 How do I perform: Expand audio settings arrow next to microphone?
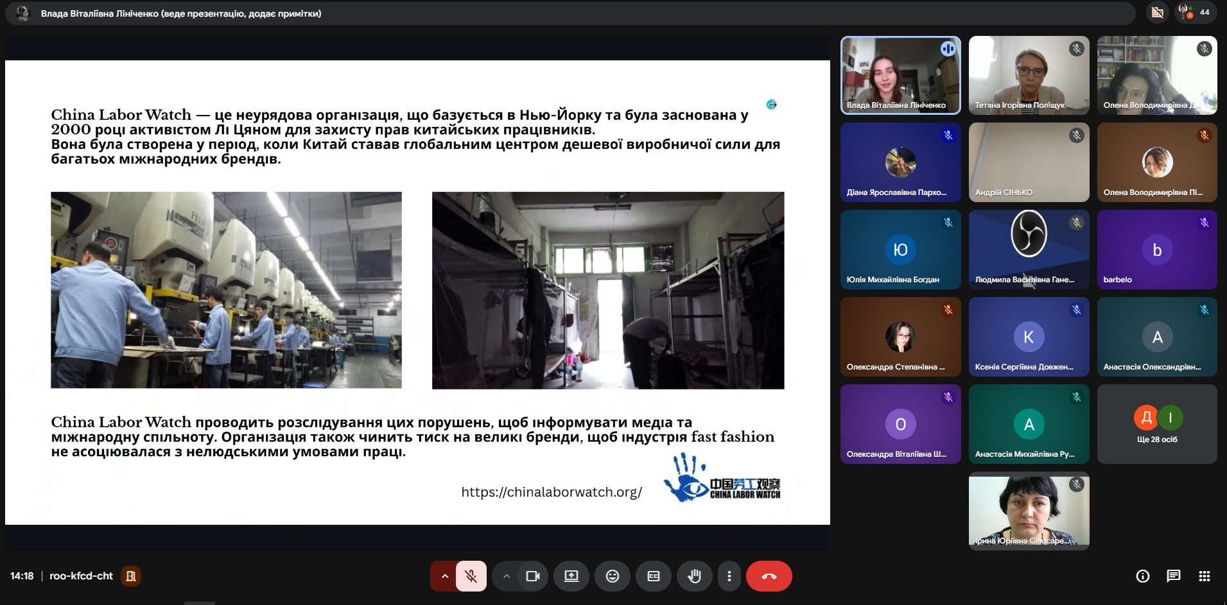[x=444, y=576]
